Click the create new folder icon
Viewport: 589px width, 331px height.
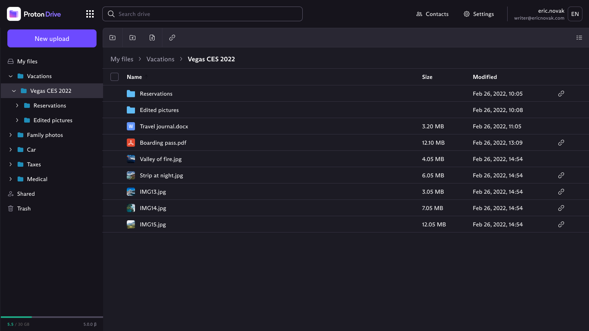point(112,37)
